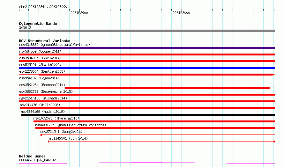Click the magenta LOC646736 gene line
Viewport: 284px width, 167px height.
pos(147,163)
